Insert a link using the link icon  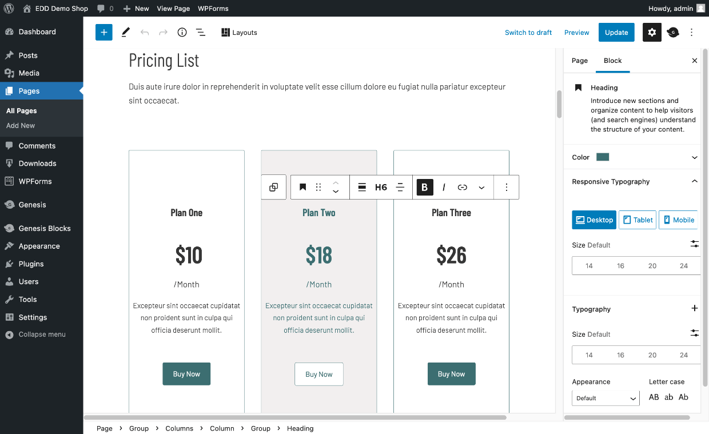(x=462, y=187)
